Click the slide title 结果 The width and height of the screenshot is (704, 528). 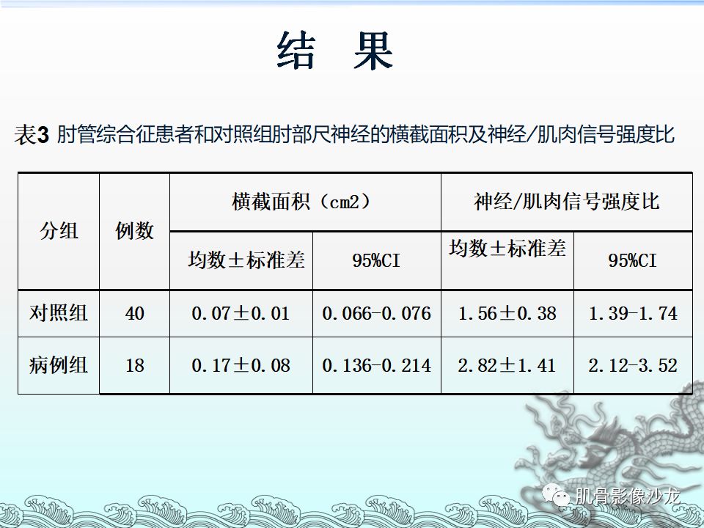pyautogui.click(x=335, y=51)
